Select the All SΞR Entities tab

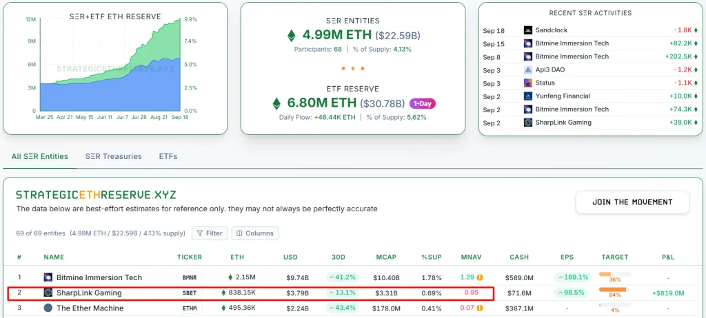40,156
